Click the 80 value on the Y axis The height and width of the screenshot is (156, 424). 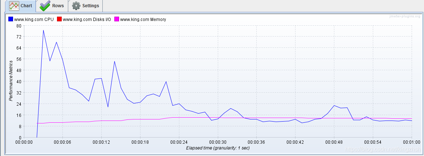(x=19, y=26)
